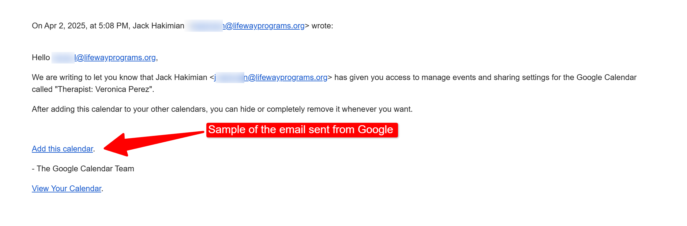The height and width of the screenshot is (226, 687).
Task: Select the red "Sample of the email sent from Google" label
Action: pos(302,130)
